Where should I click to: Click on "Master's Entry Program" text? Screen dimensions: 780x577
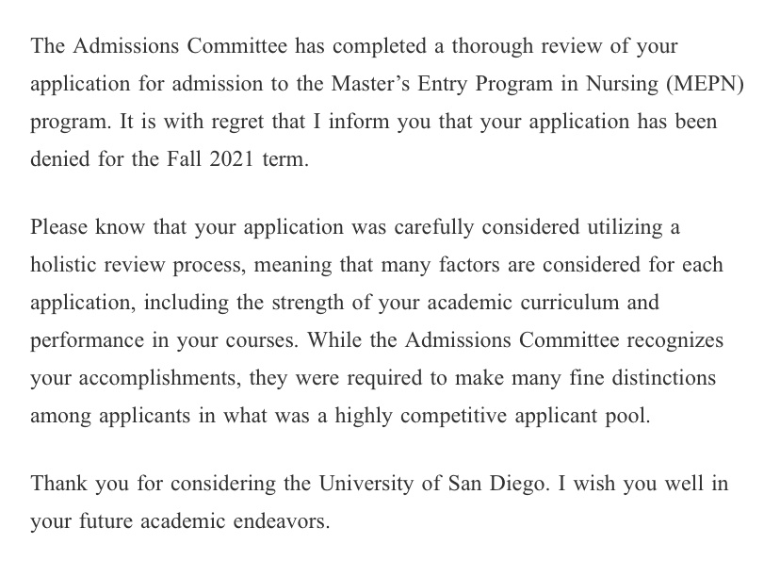(x=442, y=84)
